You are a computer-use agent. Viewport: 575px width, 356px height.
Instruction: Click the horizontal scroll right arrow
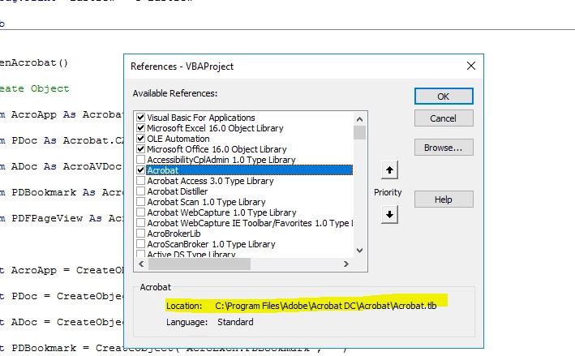pos(345,264)
